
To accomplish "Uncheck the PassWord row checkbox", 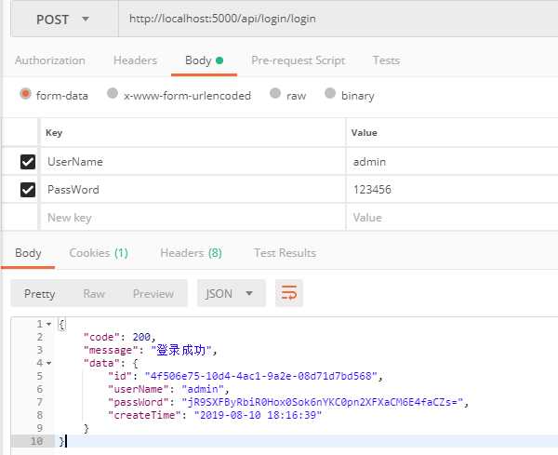I will (x=28, y=190).
